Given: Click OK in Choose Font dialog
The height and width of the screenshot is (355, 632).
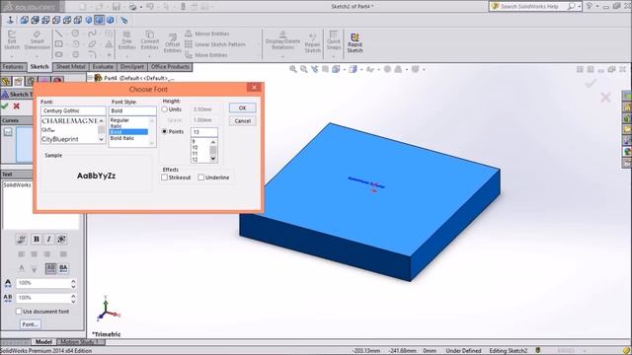Looking at the screenshot, I should 242,107.
